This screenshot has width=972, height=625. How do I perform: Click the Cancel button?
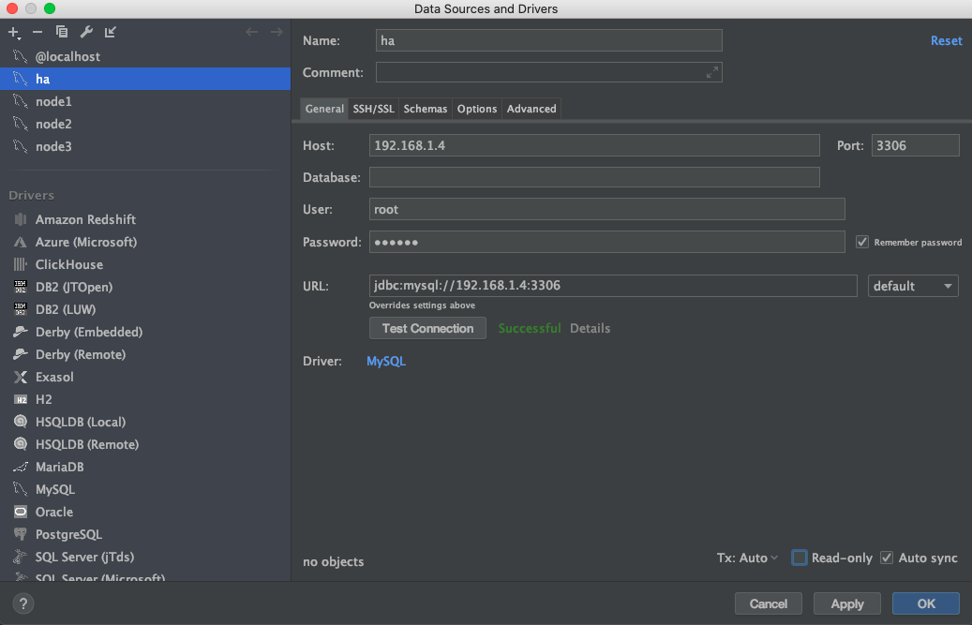click(768, 603)
